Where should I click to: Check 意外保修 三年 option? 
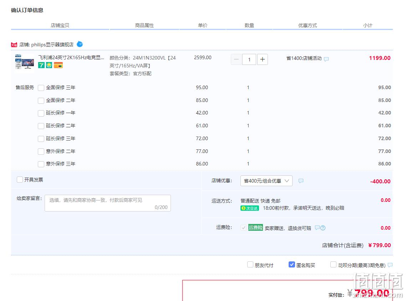(41, 164)
